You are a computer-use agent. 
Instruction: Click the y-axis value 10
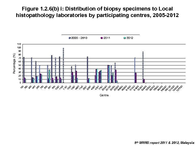click(20, 79)
